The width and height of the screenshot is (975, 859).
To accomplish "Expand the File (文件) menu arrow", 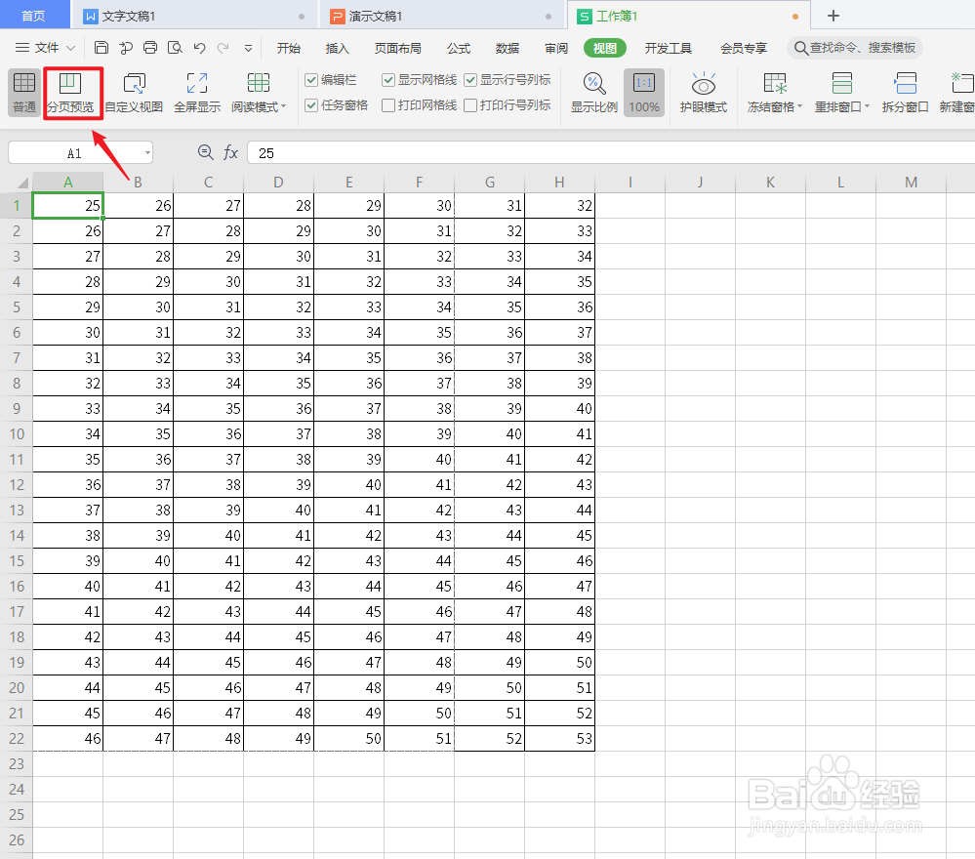I will (71, 48).
